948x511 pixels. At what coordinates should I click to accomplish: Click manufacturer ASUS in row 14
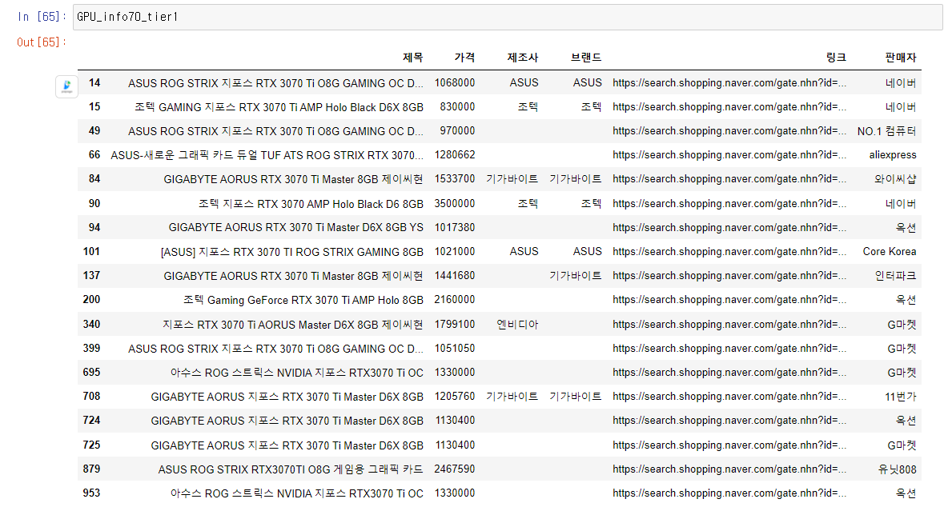coord(524,82)
